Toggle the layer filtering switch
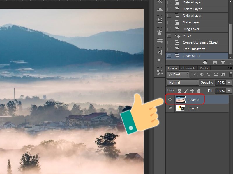 pyautogui.click(x=230, y=75)
